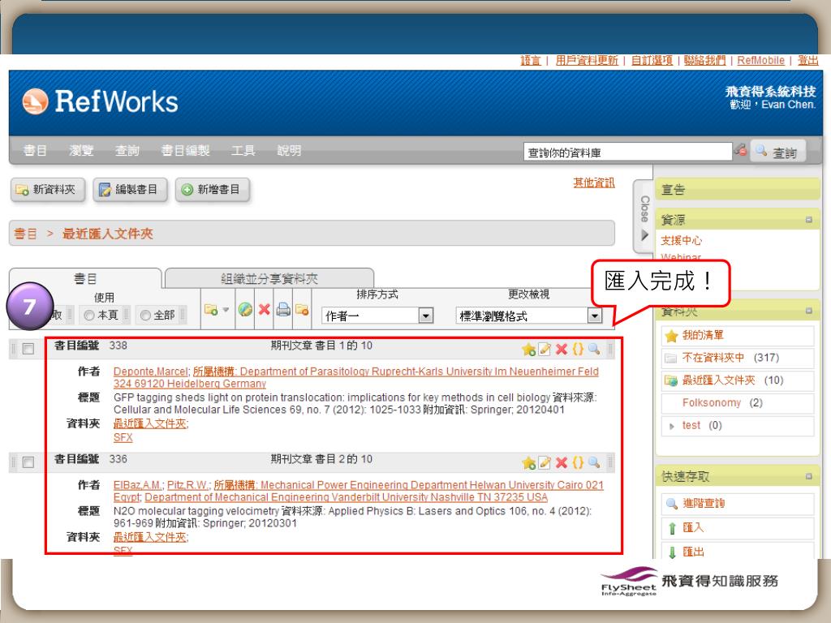Expand the test folder triangle
Screen dimensions: 831x623
pos(671,426)
